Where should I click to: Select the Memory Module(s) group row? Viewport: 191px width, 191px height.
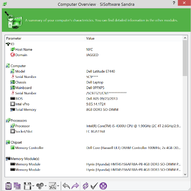pos(94,159)
